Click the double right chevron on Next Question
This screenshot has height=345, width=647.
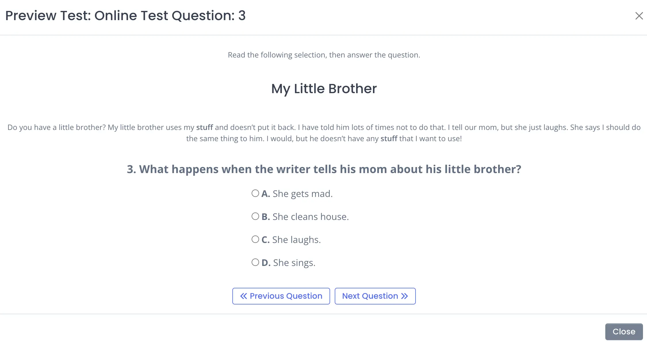tap(405, 296)
